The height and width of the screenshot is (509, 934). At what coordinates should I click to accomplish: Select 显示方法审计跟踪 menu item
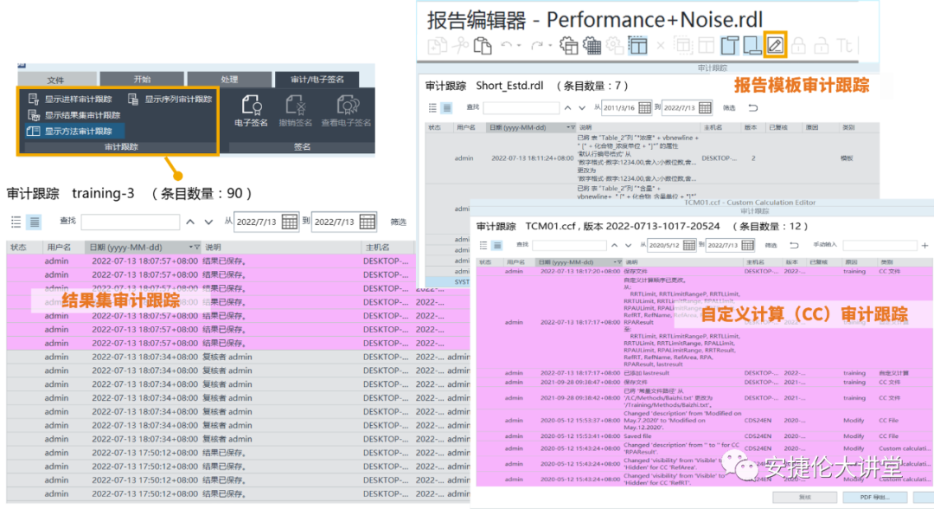click(78, 132)
